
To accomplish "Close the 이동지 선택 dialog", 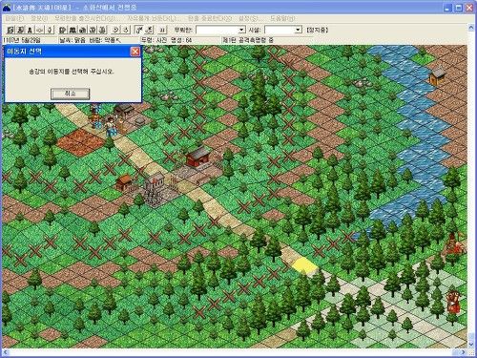I will [135, 52].
